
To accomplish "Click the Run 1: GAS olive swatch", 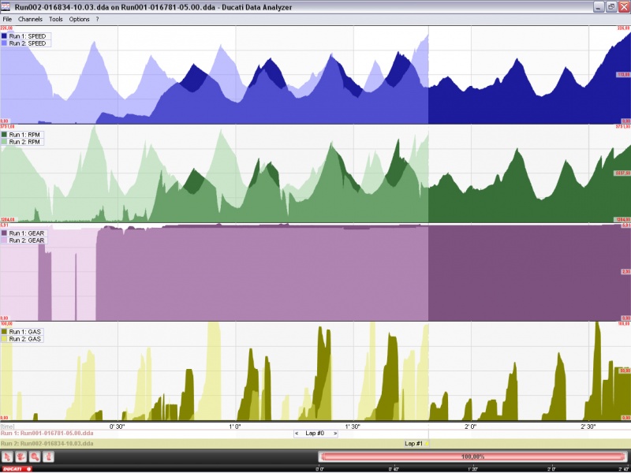I will tap(5, 332).
